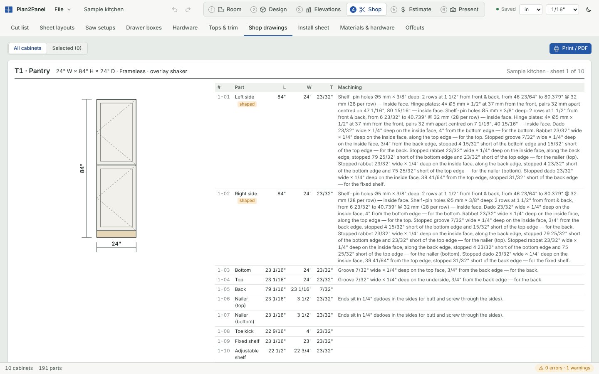This screenshot has width=599, height=374.
Task: Switch to Selected (0) filter
Action: click(x=67, y=48)
